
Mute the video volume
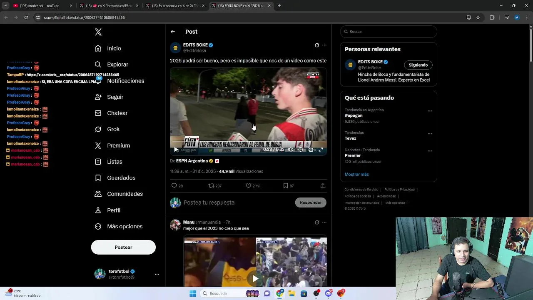coord(291,150)
